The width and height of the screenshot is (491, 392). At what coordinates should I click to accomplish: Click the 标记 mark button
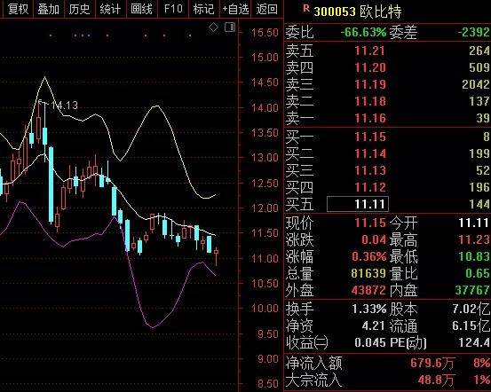204,9
